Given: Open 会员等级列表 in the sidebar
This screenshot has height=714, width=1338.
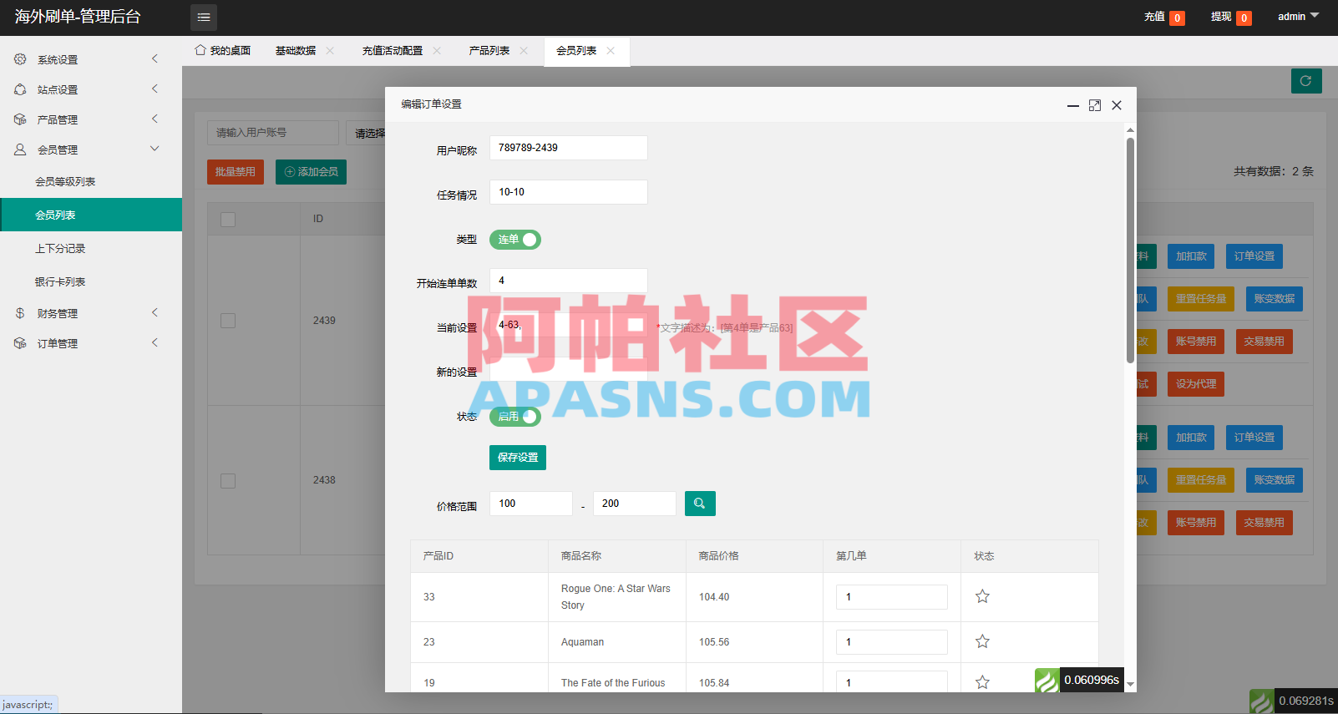Looking at the screenshot, I should pos(91,181).
